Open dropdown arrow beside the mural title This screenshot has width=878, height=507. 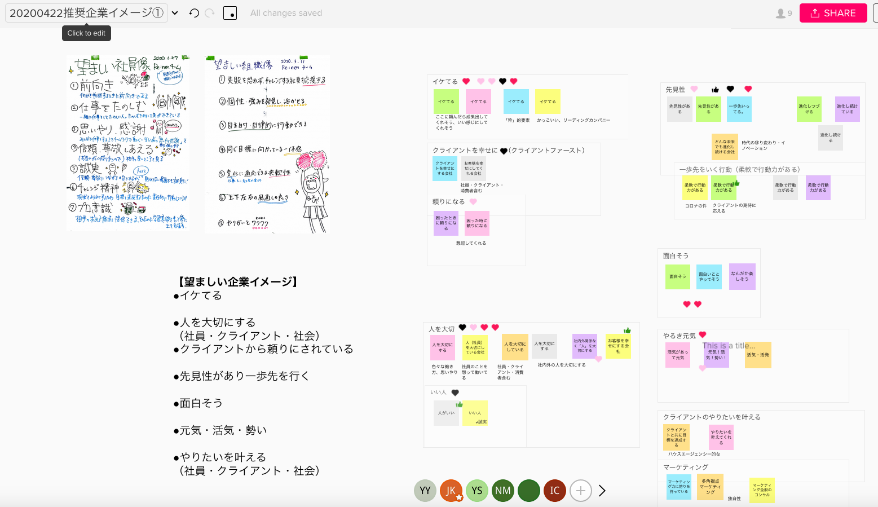(175, 13)
